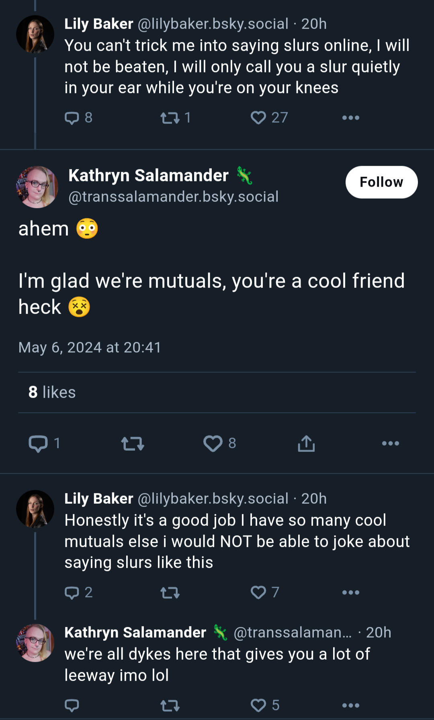Screen dimensions: 434x720
Task: Repost Lily Baker's slurs online post
Action: [x=175, y=118]
